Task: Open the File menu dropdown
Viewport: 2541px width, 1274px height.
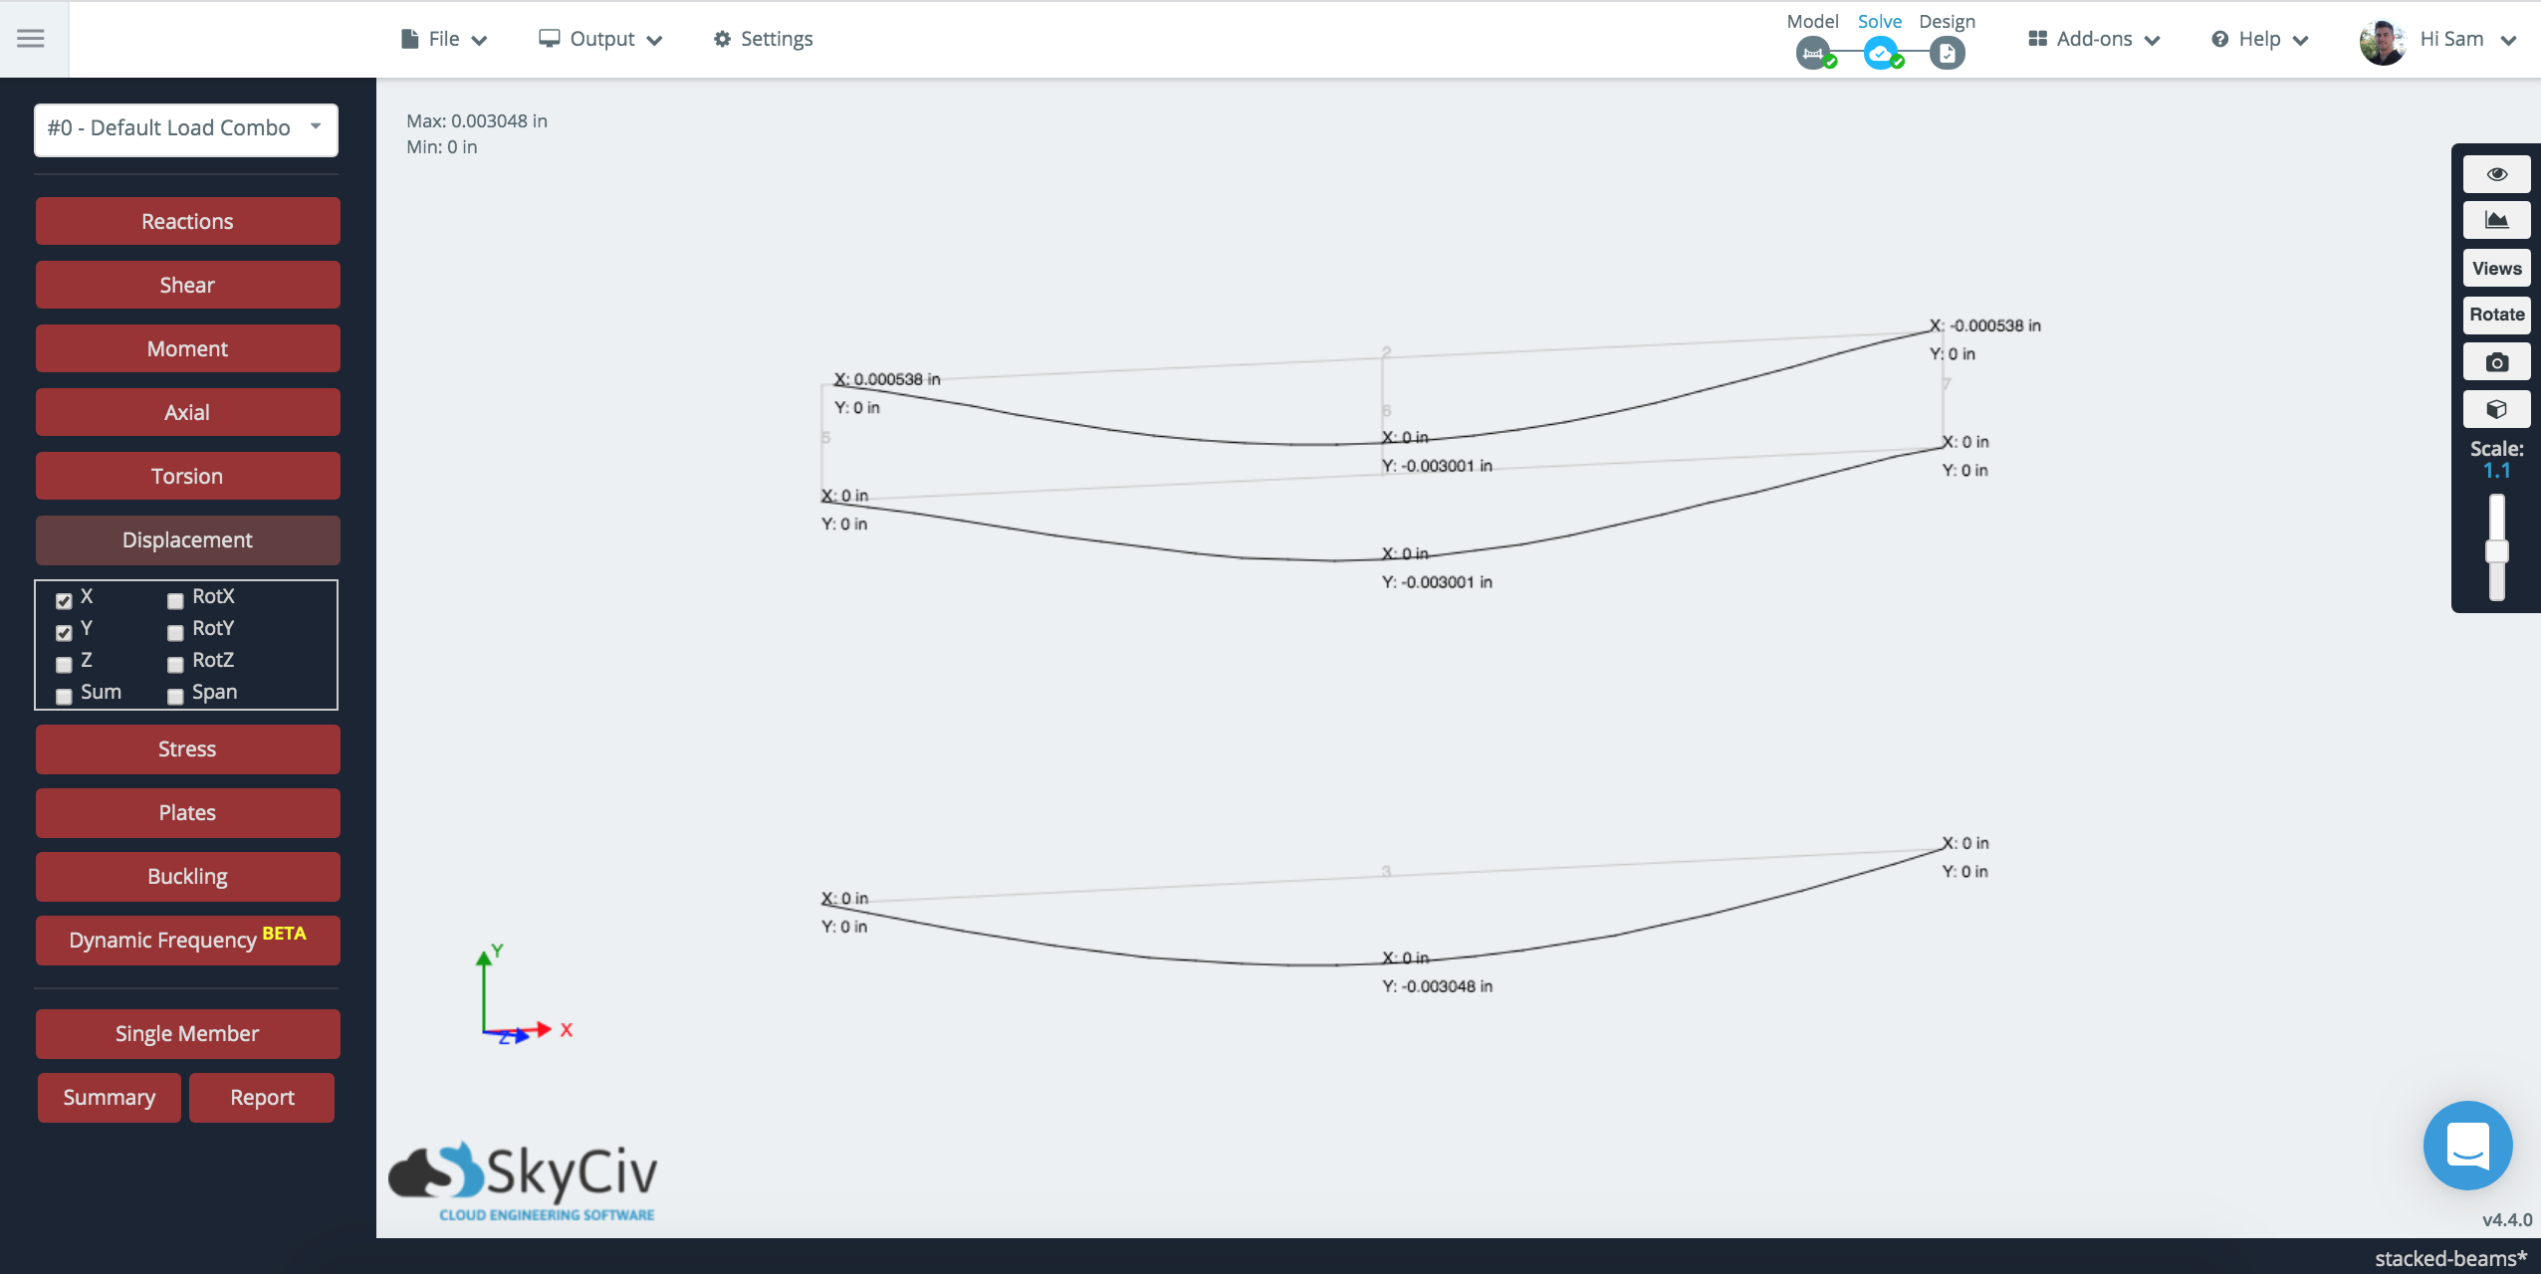Action: [x=447, y=38]
